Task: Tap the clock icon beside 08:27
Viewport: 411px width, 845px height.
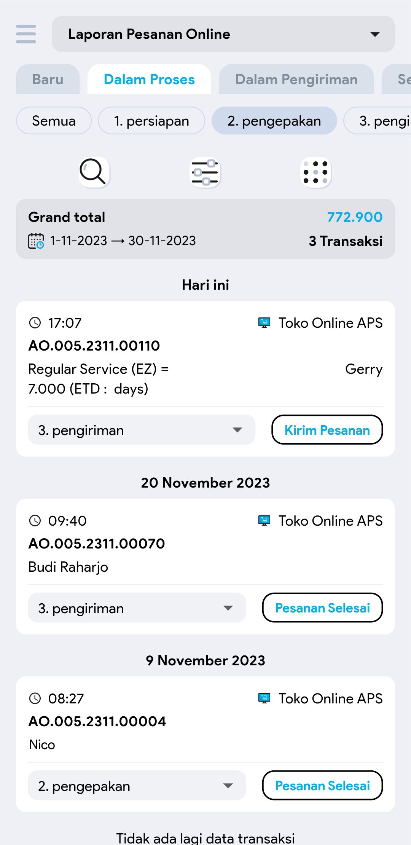Action: [x=35, y=698]
